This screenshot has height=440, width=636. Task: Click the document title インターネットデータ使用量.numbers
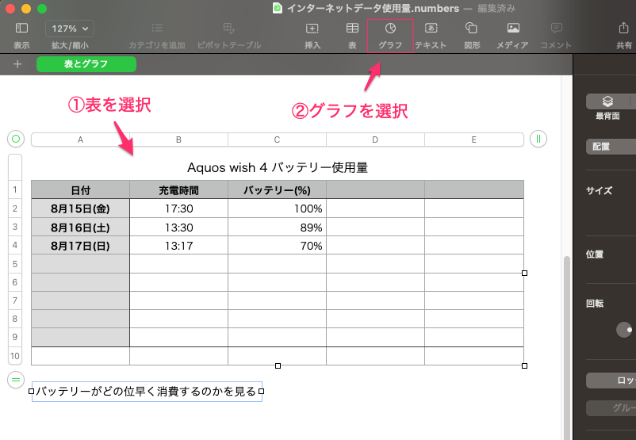(374, 8)
